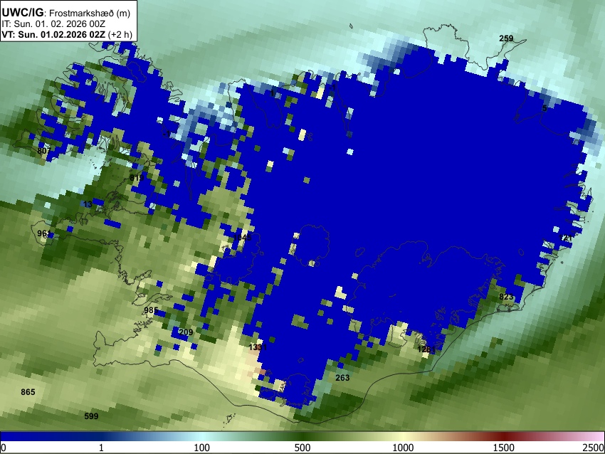Click the 'VT: Sun. 01.02.2026 02Z (+2 h)' line

point(67,34)
